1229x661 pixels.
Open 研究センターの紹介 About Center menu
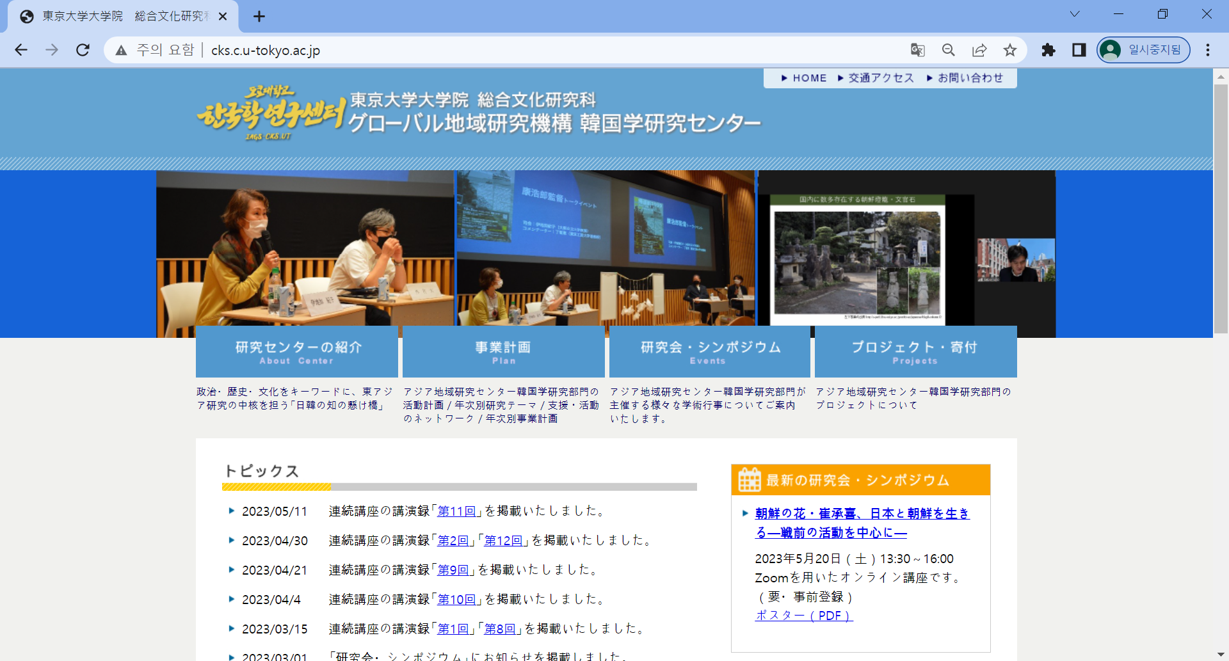click(x=297, y=351)
